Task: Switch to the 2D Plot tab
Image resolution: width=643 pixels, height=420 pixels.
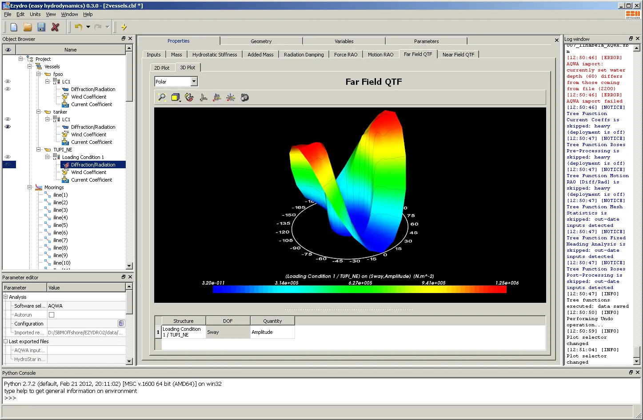Action: pyautogui.click(x=162, y=67)
